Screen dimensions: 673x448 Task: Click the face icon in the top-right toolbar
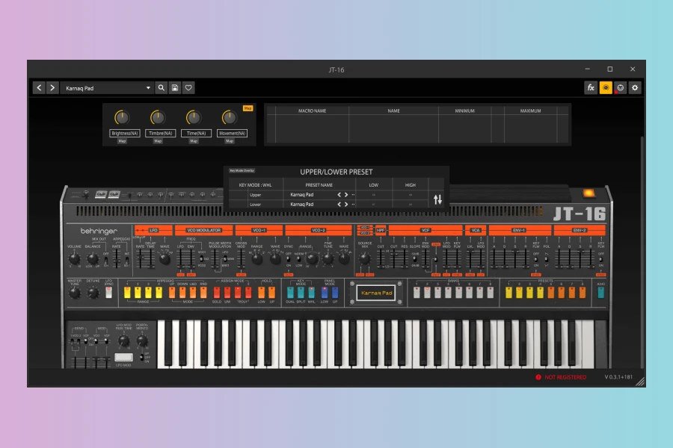pos(620,88)
